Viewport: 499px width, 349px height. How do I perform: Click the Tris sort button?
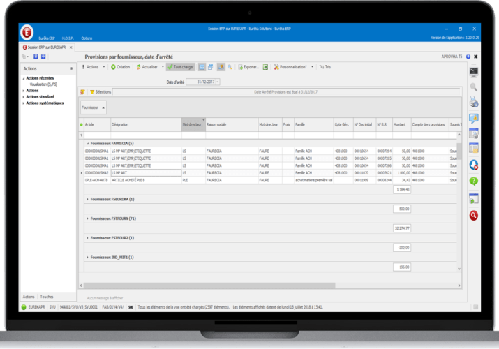point(325,67)
